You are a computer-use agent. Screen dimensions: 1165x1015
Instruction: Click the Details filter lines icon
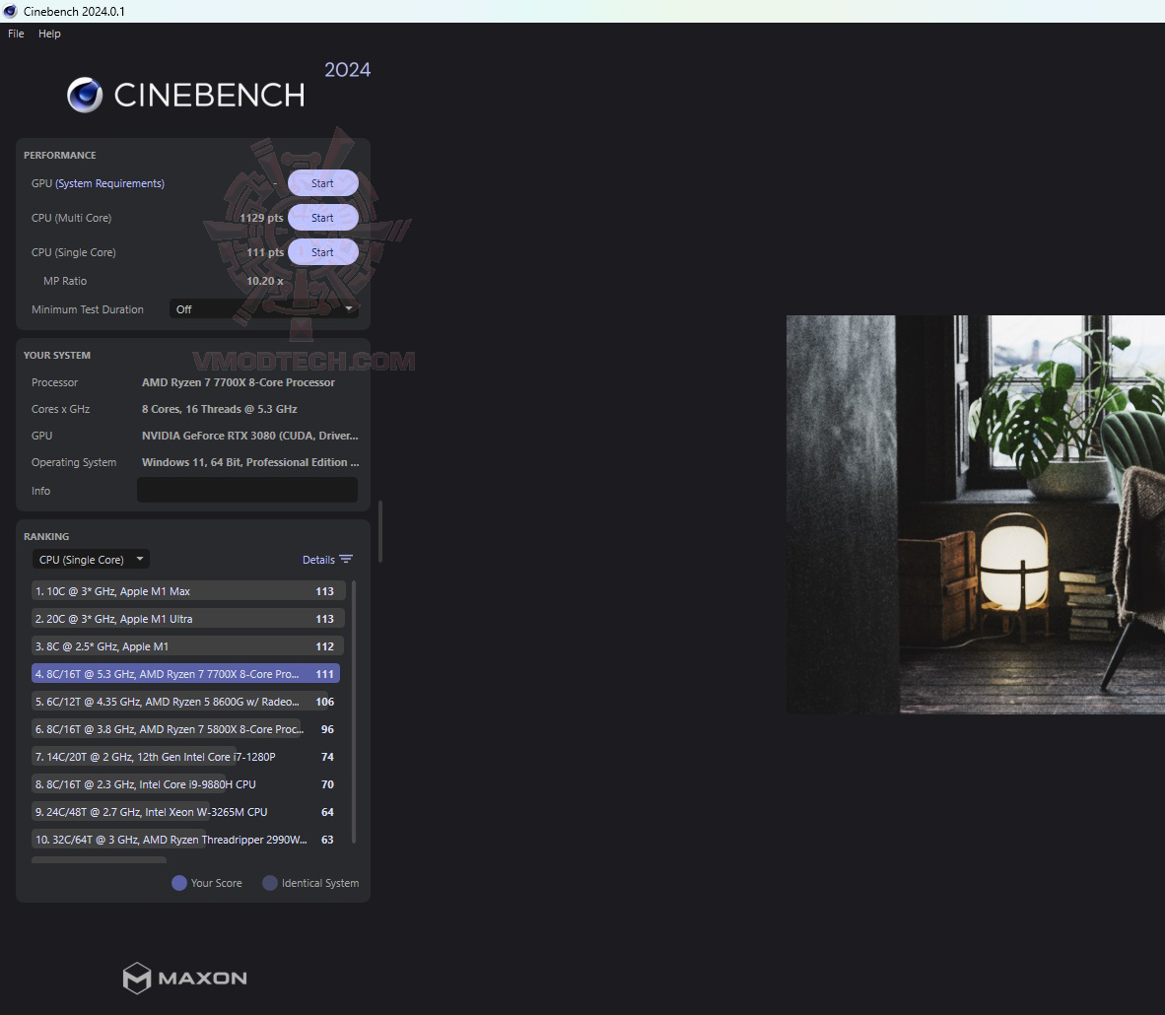point(346,560)
